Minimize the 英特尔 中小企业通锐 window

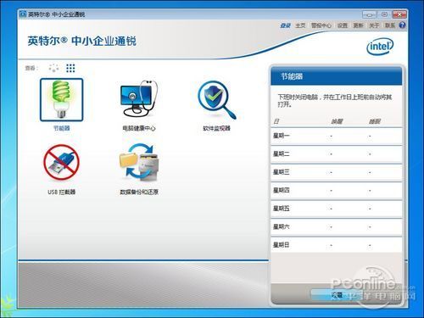click(369, 14)
